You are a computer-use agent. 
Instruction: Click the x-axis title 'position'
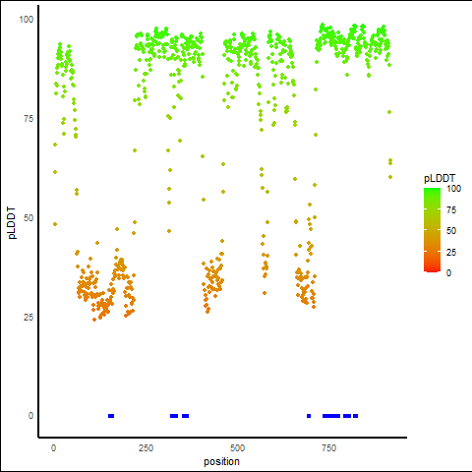[x=221, y=461]
